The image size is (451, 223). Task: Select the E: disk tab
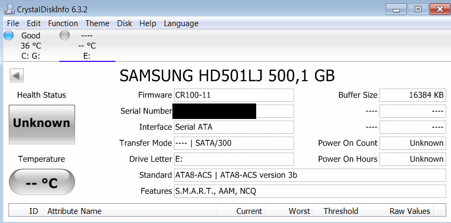click(x=87, y=46)
